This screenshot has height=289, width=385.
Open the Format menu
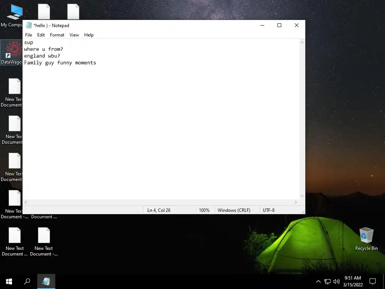coord(57,35)
